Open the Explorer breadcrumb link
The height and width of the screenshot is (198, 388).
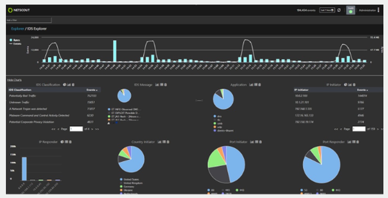[x=17, y=29]
